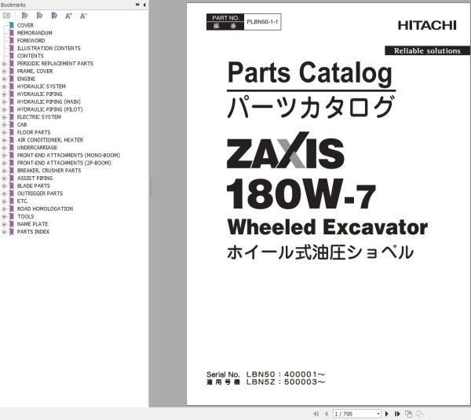Select FRONT-END ATTACHMENTS (2P-BOOM) bookmark
The height and width of the screenshot is (420, 471).
coord(64,163)
